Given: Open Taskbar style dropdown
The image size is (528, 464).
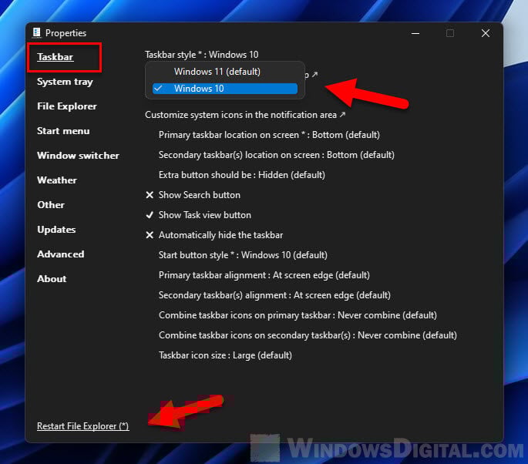Looking at the screenshot, I should (x=202, y=55).
